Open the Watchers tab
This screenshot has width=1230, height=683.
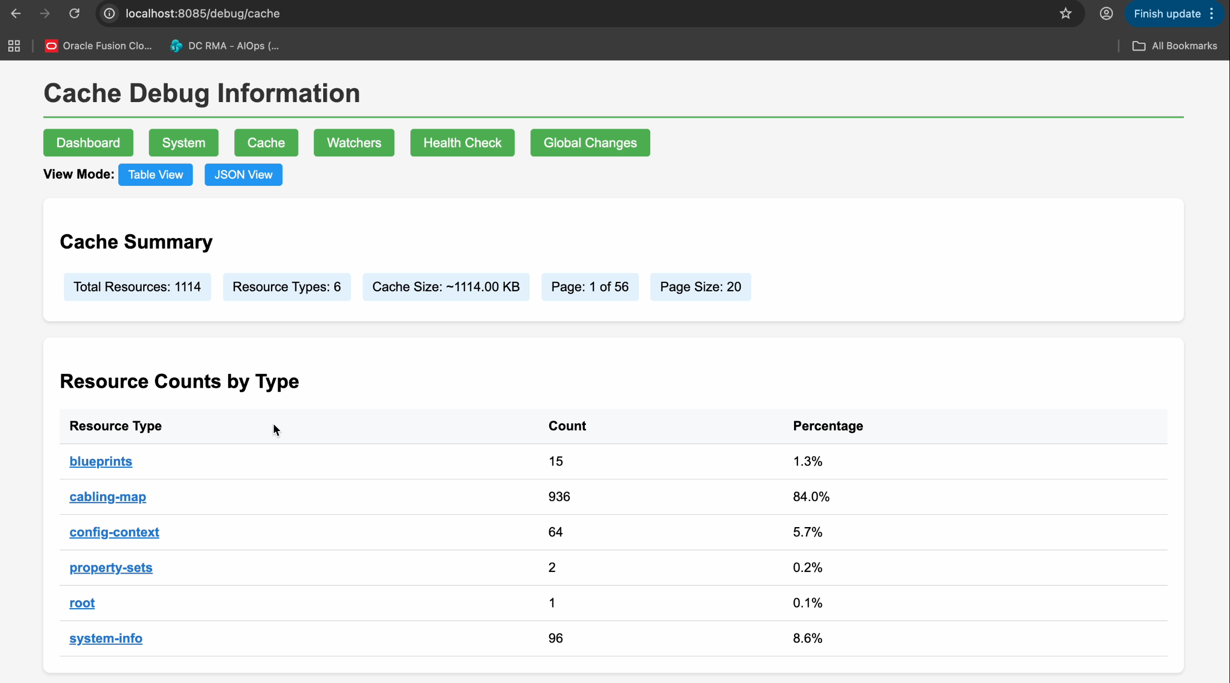[x=354, y=143]
